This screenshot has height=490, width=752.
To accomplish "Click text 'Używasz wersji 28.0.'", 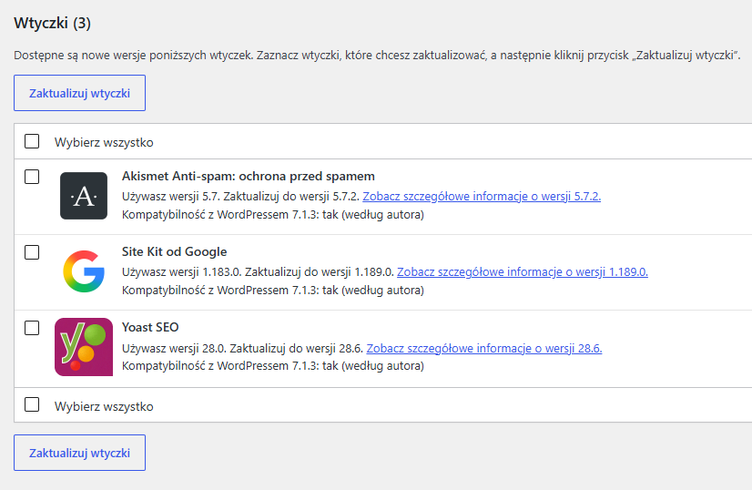I will point(174,349).
